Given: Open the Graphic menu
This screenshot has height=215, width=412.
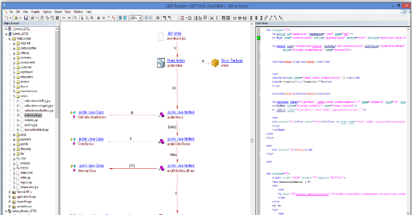Looking at the screenshot, I should coord(36,12).
